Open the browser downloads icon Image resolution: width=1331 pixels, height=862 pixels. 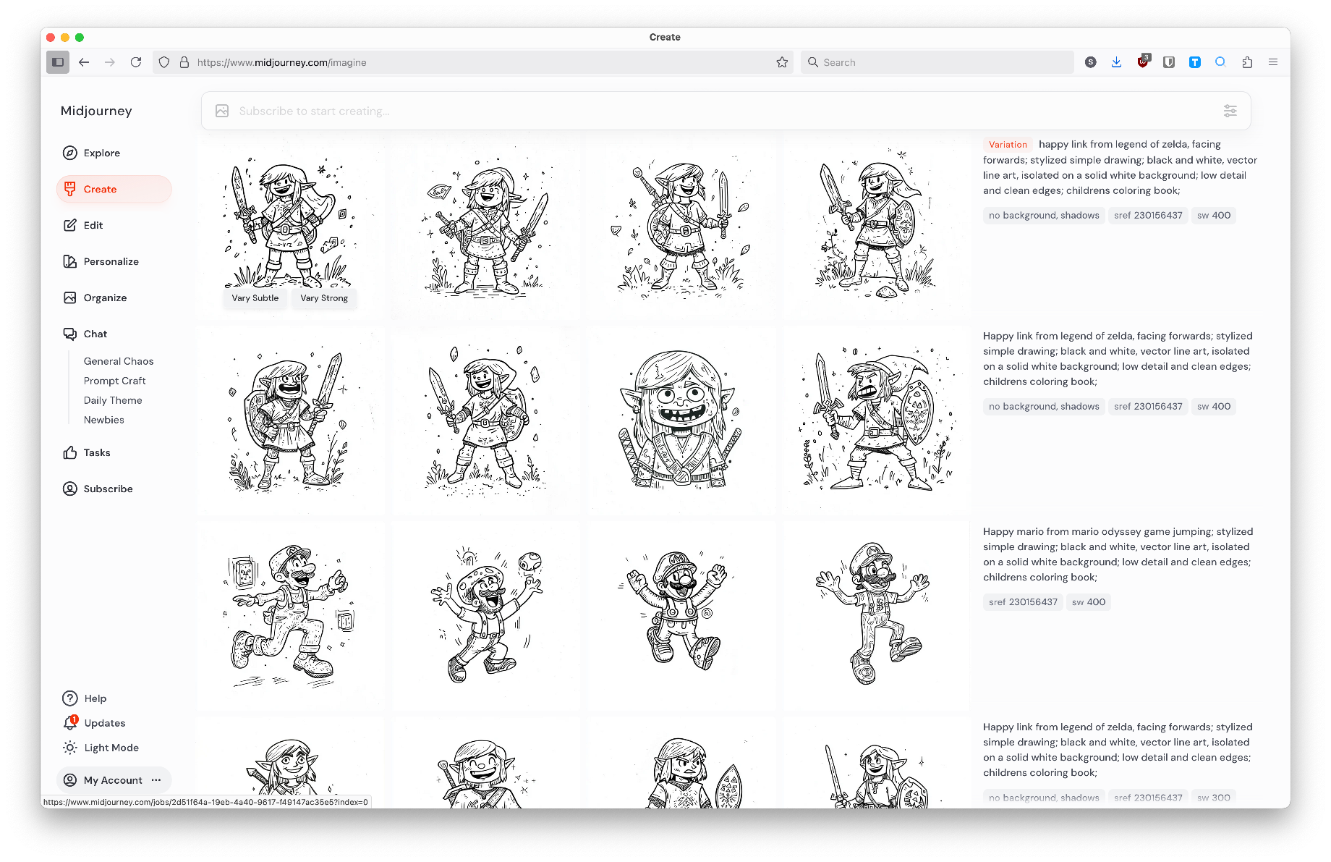pos(1117,62)
